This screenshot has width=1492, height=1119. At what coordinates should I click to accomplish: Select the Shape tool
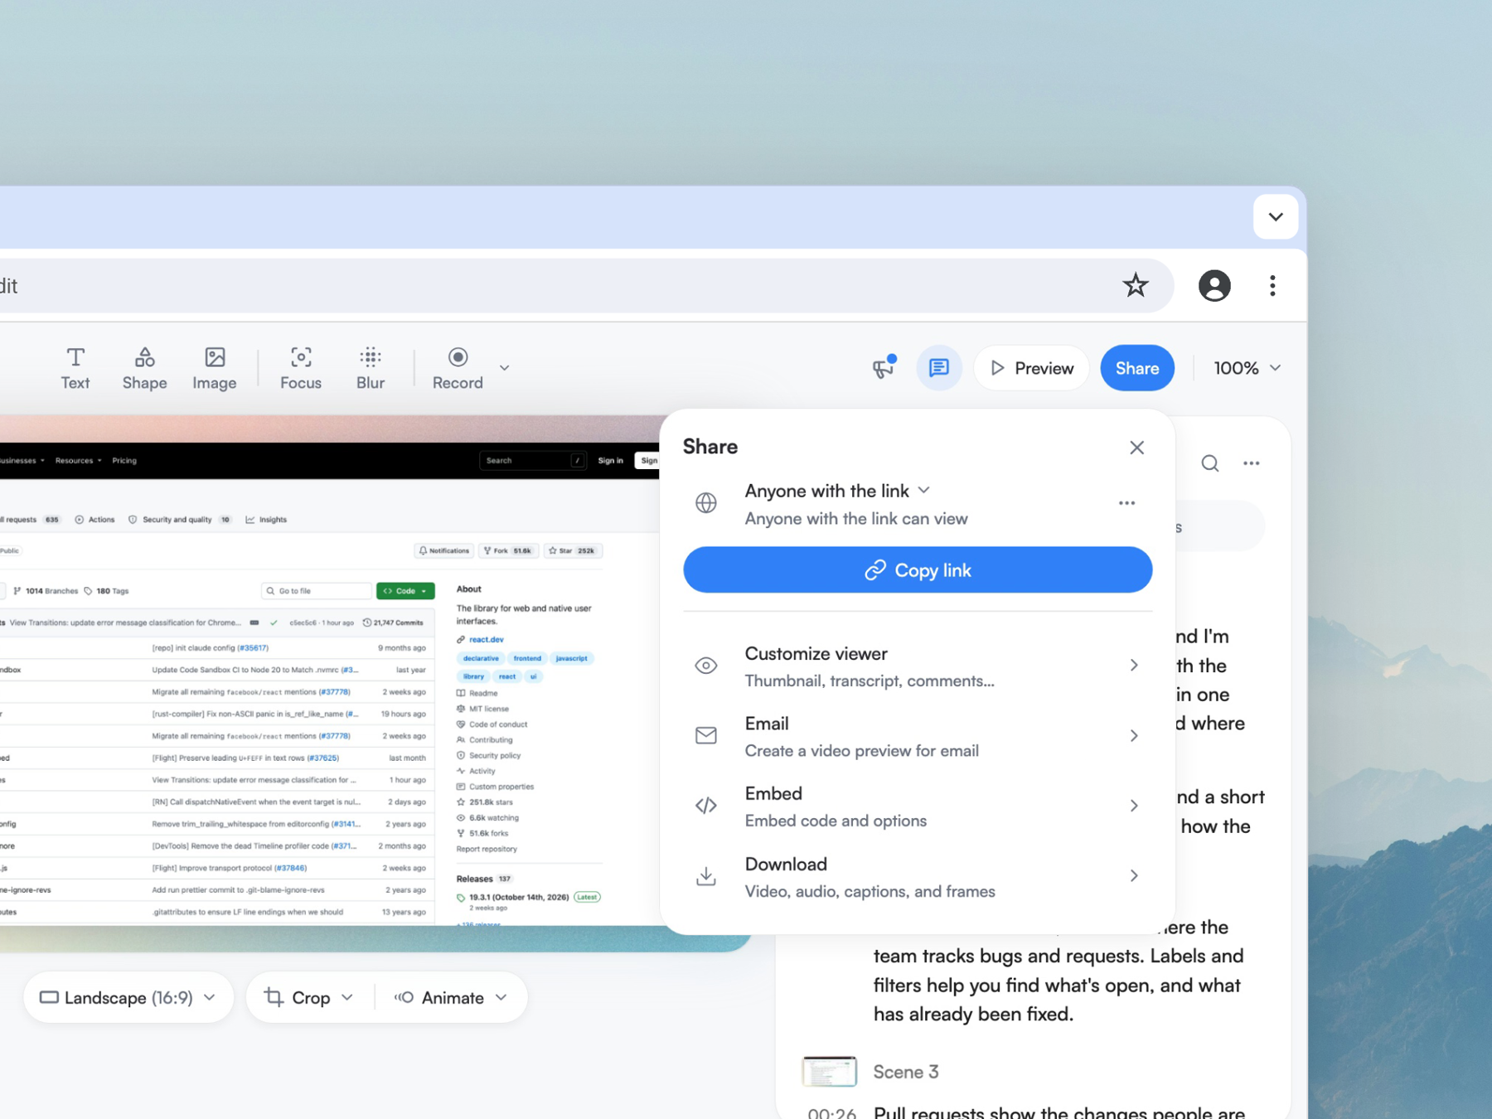tap(145, 368)
